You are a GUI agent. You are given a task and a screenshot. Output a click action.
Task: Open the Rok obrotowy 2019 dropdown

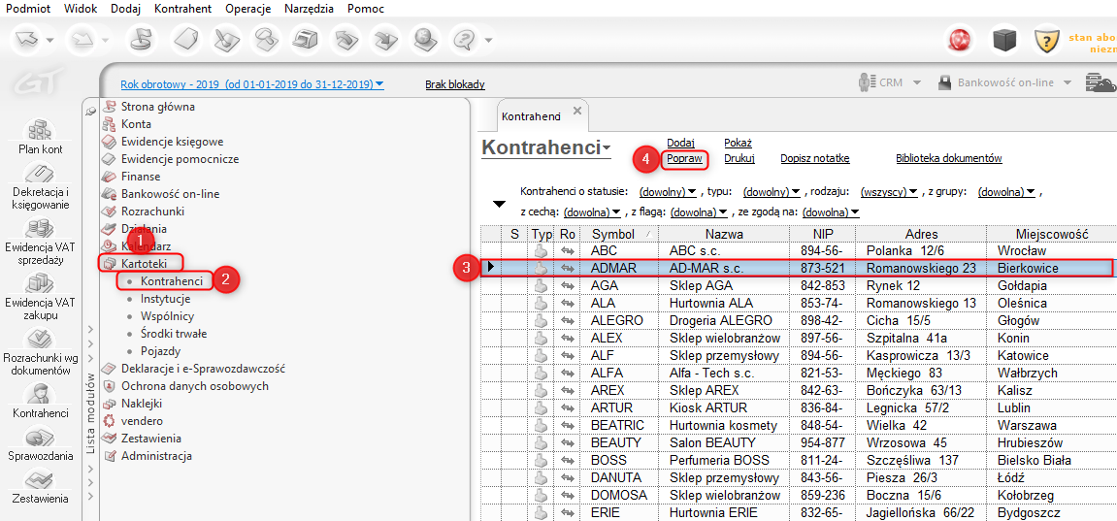(x=252, y=84)
